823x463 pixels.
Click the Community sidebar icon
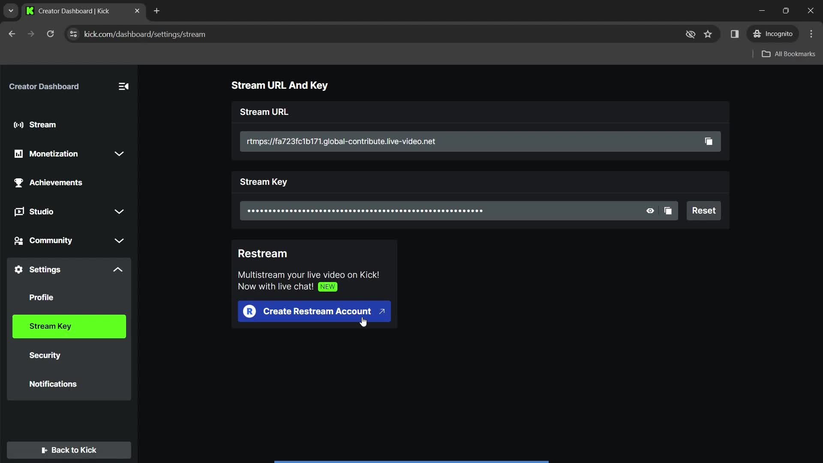click(18, 240)
